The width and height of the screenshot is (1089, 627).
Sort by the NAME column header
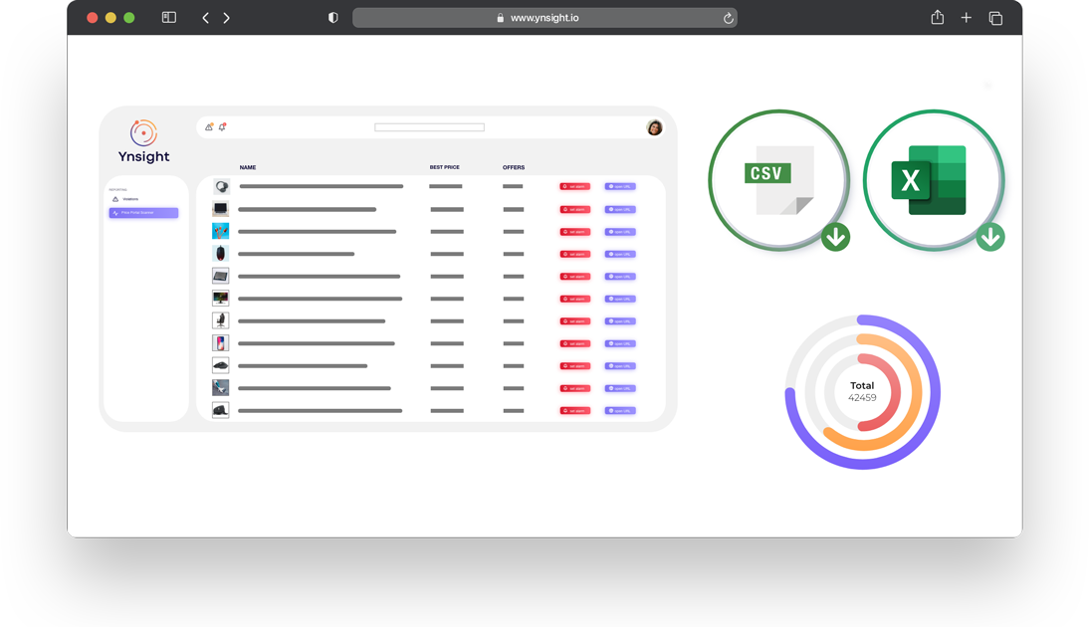click(248, 167)
